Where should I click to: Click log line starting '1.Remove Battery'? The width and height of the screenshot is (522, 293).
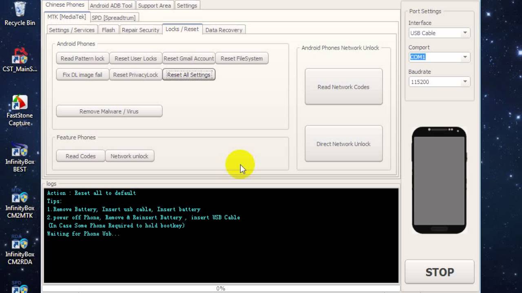(124, 209)
